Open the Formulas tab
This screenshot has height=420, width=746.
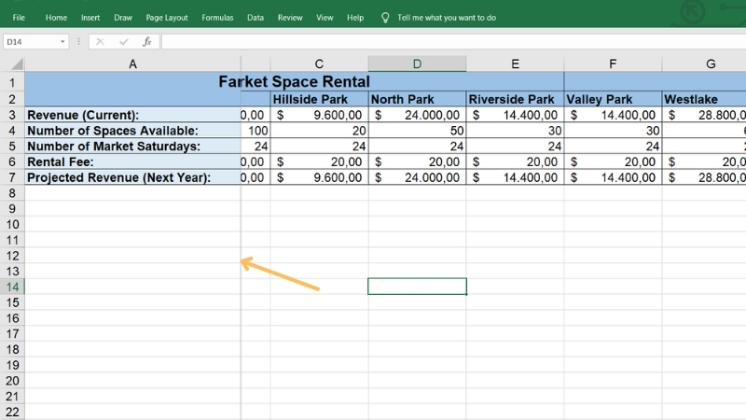pos(217,18)
